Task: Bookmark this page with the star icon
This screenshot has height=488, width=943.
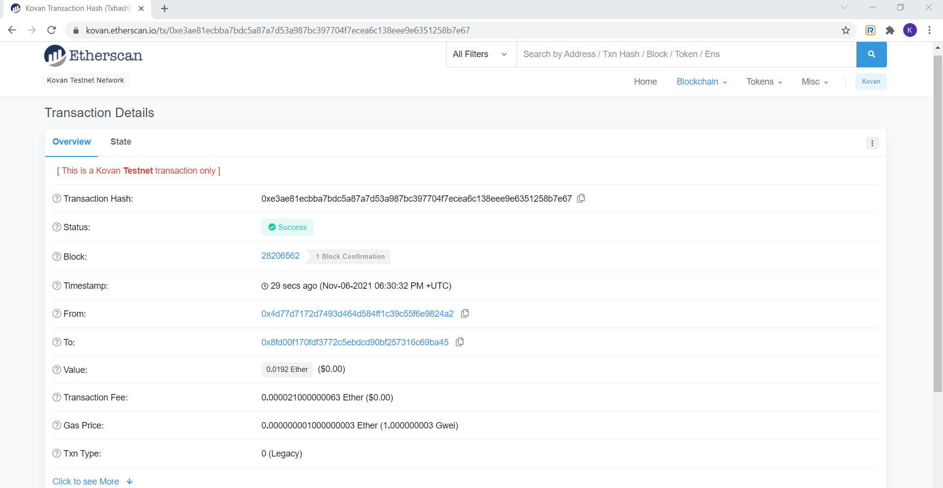Action: pyautogui.click(x=846, y=30)
